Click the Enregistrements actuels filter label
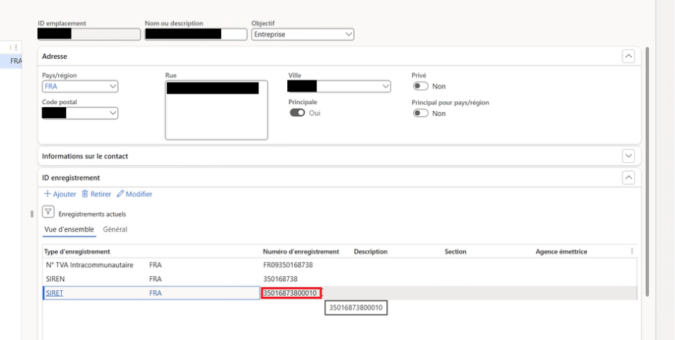This screenshot has width=675, height=340. (92, 214)
